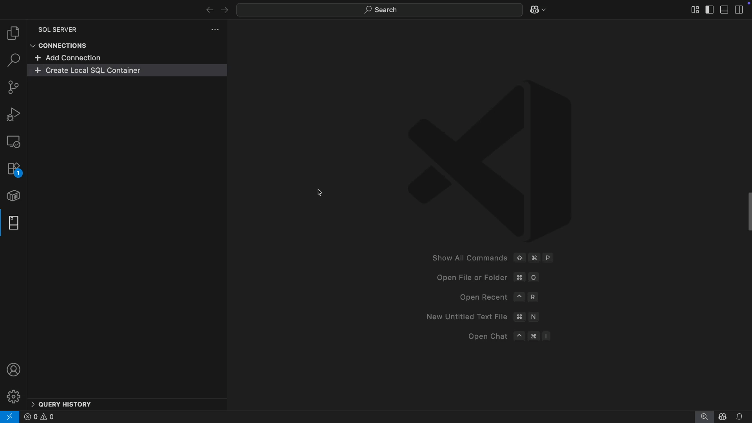Image resolution: width=752 pixels, height=423 pixels.
Task: Click Create Local SQL Container
Action: click(x=93, y=70)
